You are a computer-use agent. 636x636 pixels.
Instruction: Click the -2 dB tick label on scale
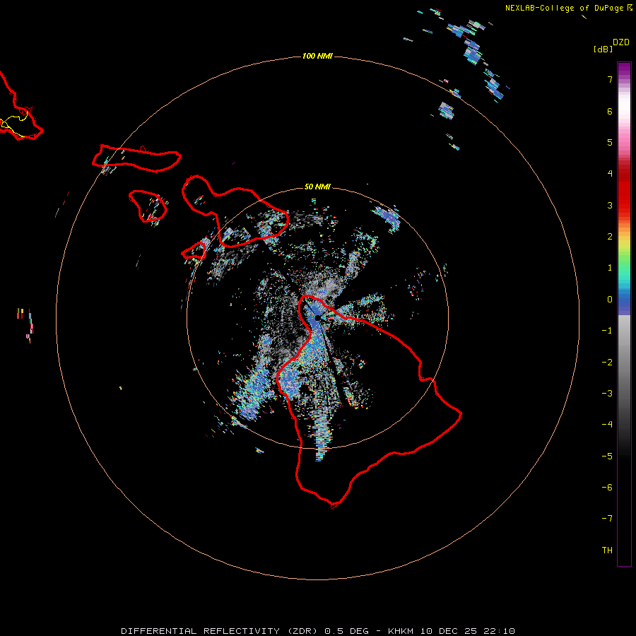pos(607,363)
